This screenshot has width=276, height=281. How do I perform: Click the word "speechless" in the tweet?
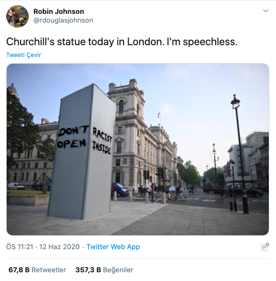pyautogui.click(x=210, y=42)
